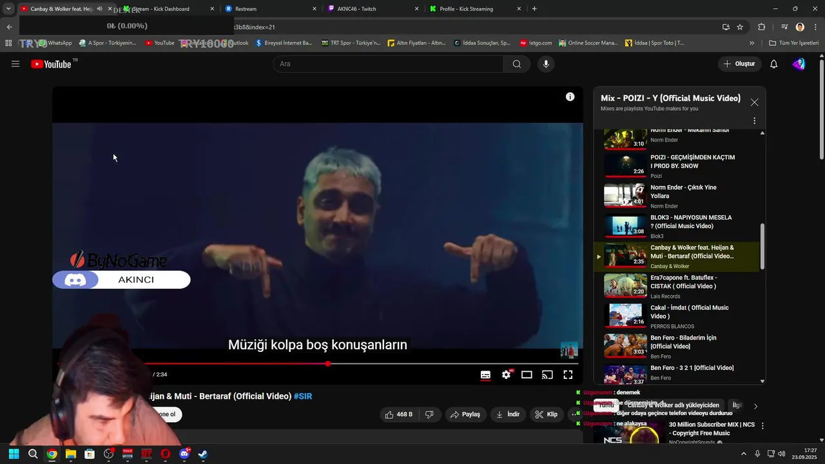Install app icon in address bar
Screen dimensions: 825x464
coord(726,27)
